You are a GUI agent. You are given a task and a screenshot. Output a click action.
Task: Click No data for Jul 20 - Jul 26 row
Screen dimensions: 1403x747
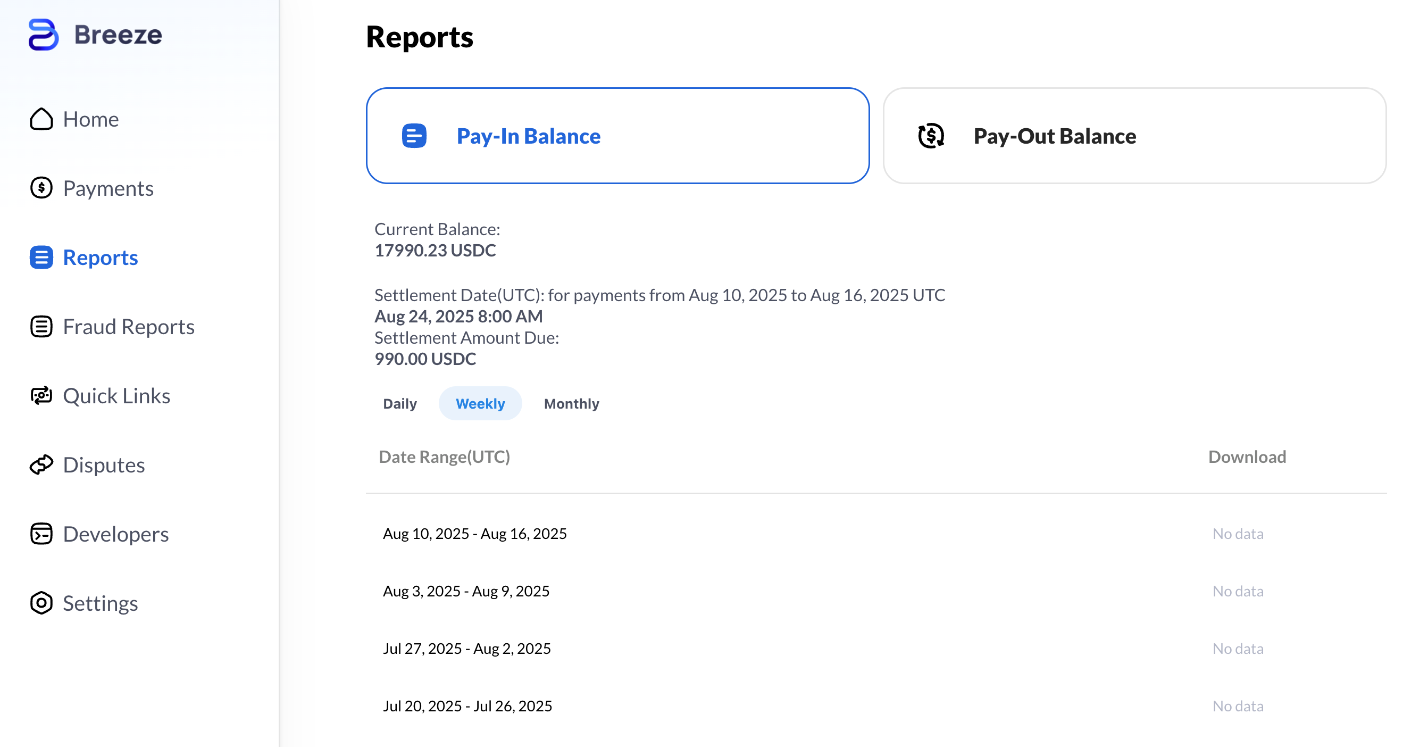[x=1238, y=706]
